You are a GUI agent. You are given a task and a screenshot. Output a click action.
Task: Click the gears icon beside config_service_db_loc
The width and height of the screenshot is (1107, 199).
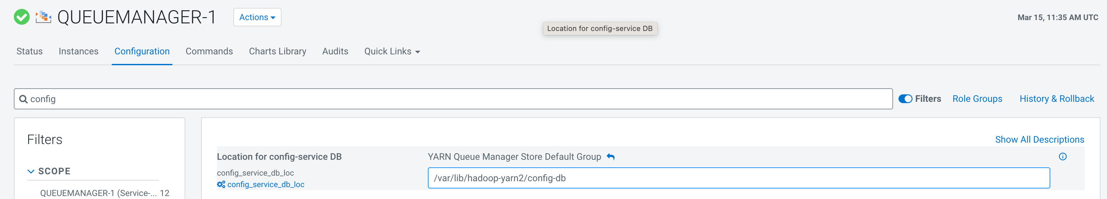tap(221, 185)
